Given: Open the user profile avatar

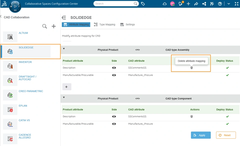Looking at the screenshot, I should (x=172, y=4).
